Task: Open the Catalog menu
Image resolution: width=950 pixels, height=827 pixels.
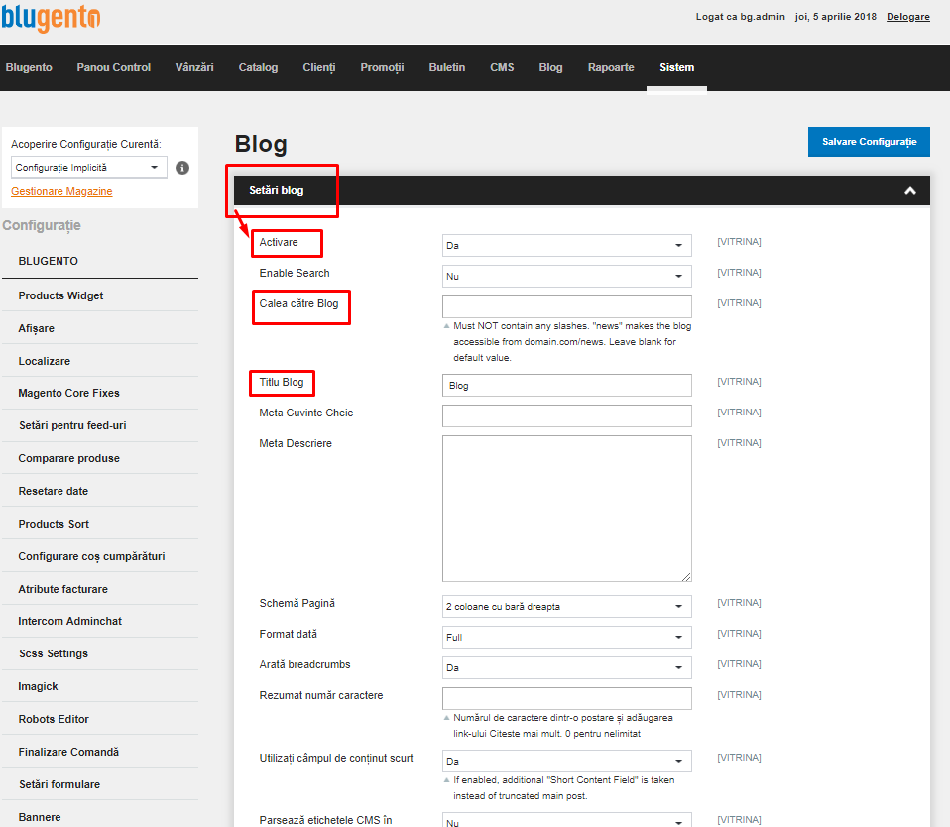Action: click(x=258, y=67)
